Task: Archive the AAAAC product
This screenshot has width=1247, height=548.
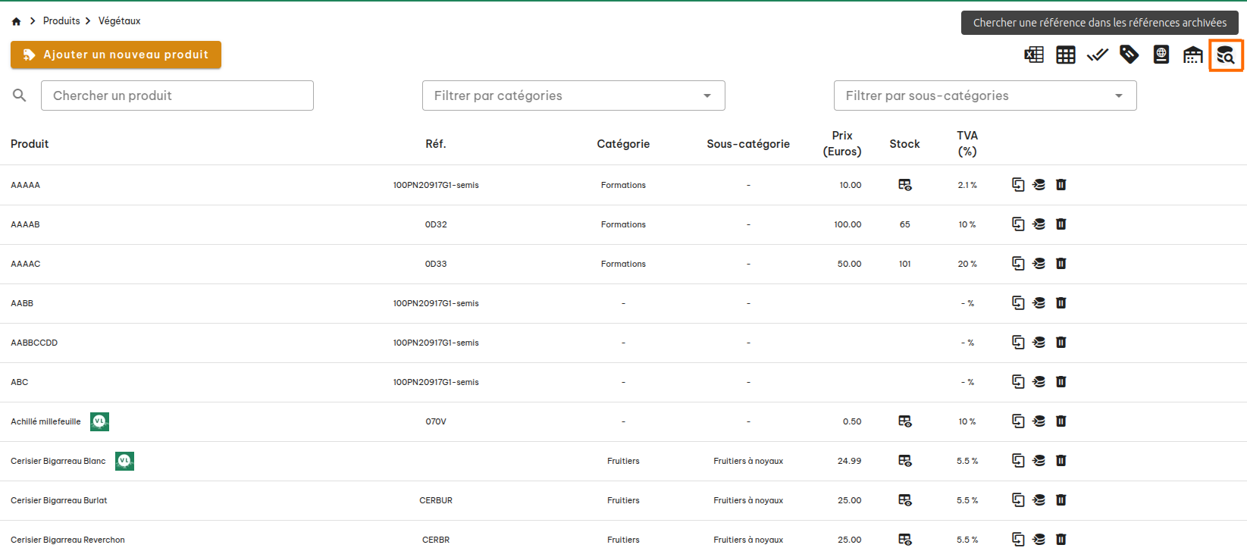Action: tap(1039, 264)
